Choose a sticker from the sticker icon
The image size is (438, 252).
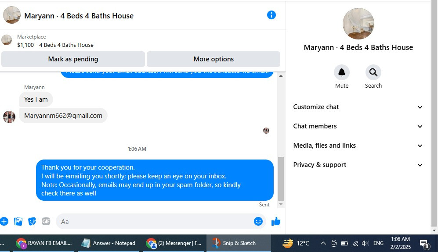32,222
